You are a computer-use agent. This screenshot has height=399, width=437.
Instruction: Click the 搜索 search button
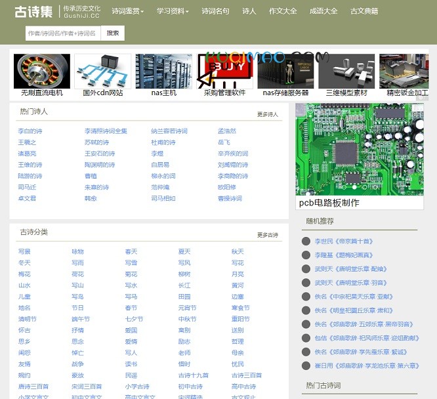pyautogui.click(x=113, y=33)
